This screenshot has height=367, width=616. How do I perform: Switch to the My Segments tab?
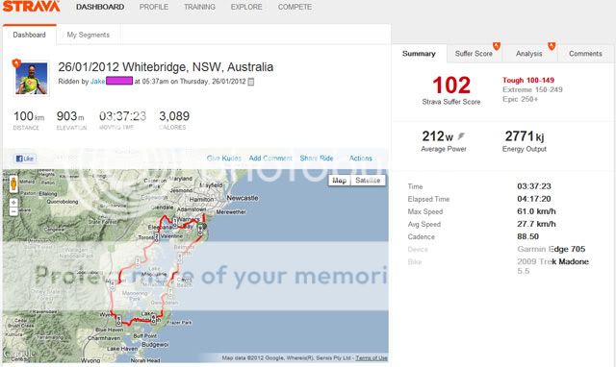click(x=88, y=35)
